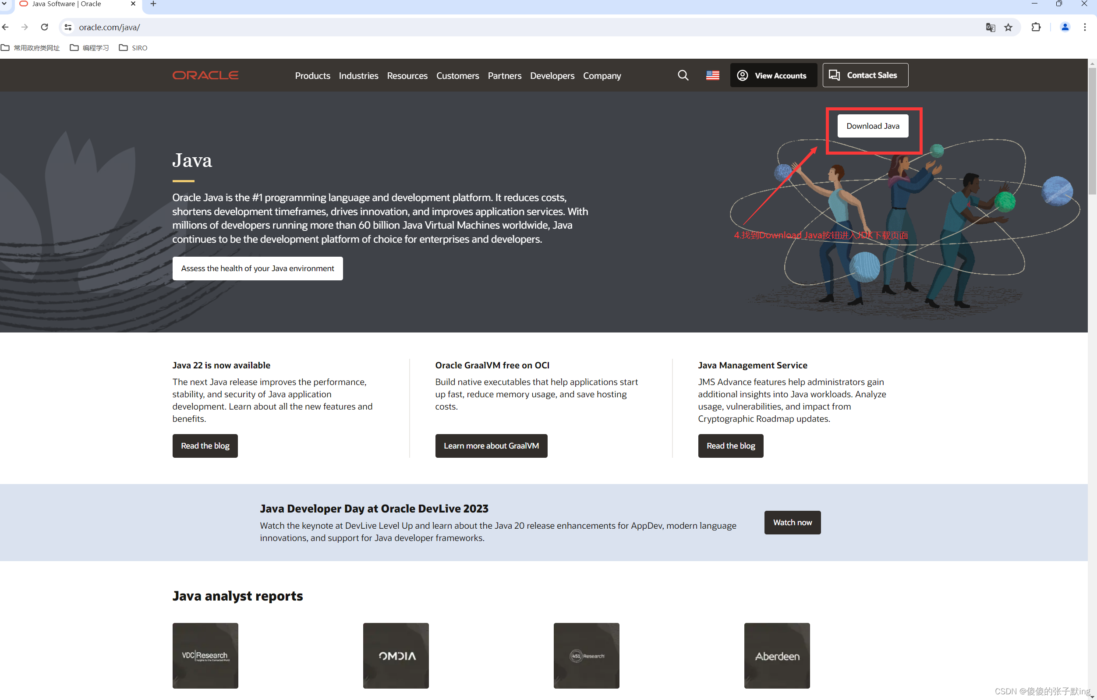1097x700 pixels.
Task: Click the Download Java button
Action: (x=872, y=126)
